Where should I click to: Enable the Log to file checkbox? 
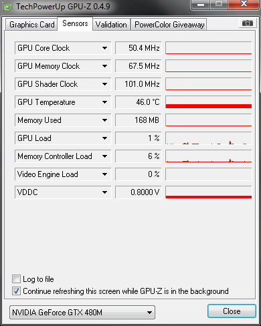click(16, 279)
